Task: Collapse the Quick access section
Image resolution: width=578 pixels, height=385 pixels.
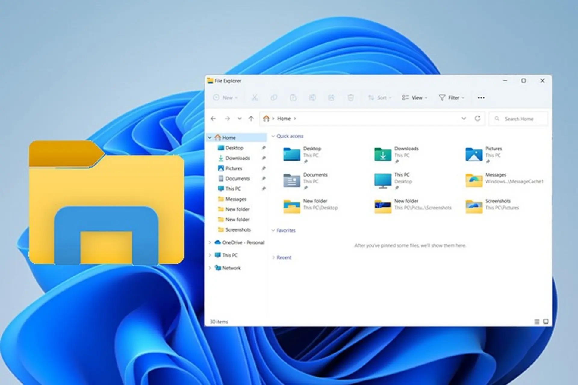Action: 273,136
